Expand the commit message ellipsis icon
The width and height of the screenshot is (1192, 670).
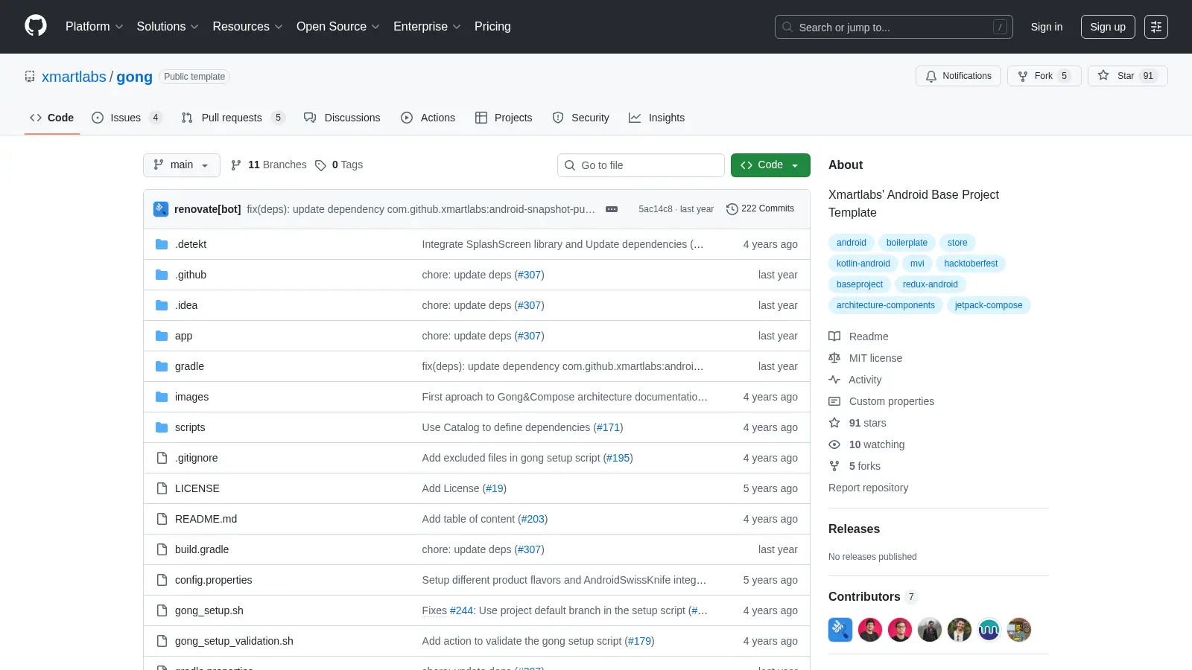[x=612, y=209]
